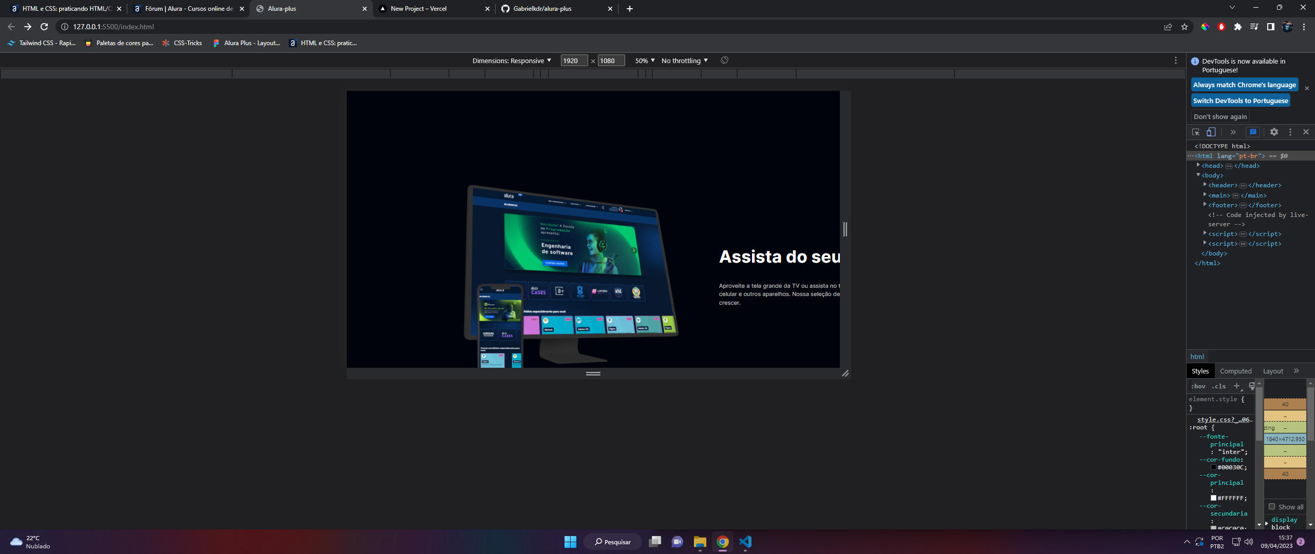
Task: Open the Tailwind CSS bookmark
Action: coord(42,43)
